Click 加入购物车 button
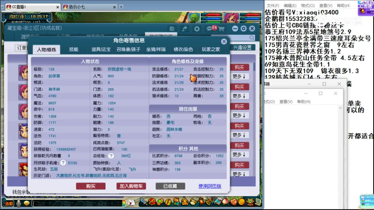Screen dimensions: 374x210 click(131, 186)
